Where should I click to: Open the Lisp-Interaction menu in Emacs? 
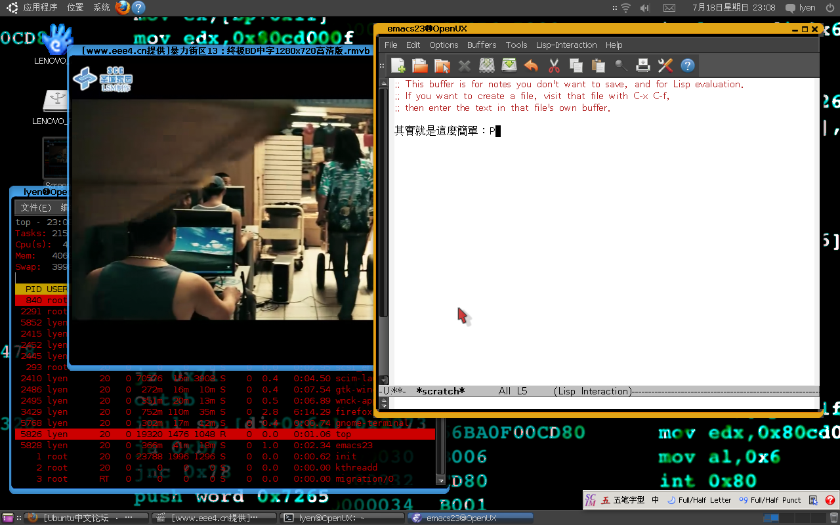(566, 45)
